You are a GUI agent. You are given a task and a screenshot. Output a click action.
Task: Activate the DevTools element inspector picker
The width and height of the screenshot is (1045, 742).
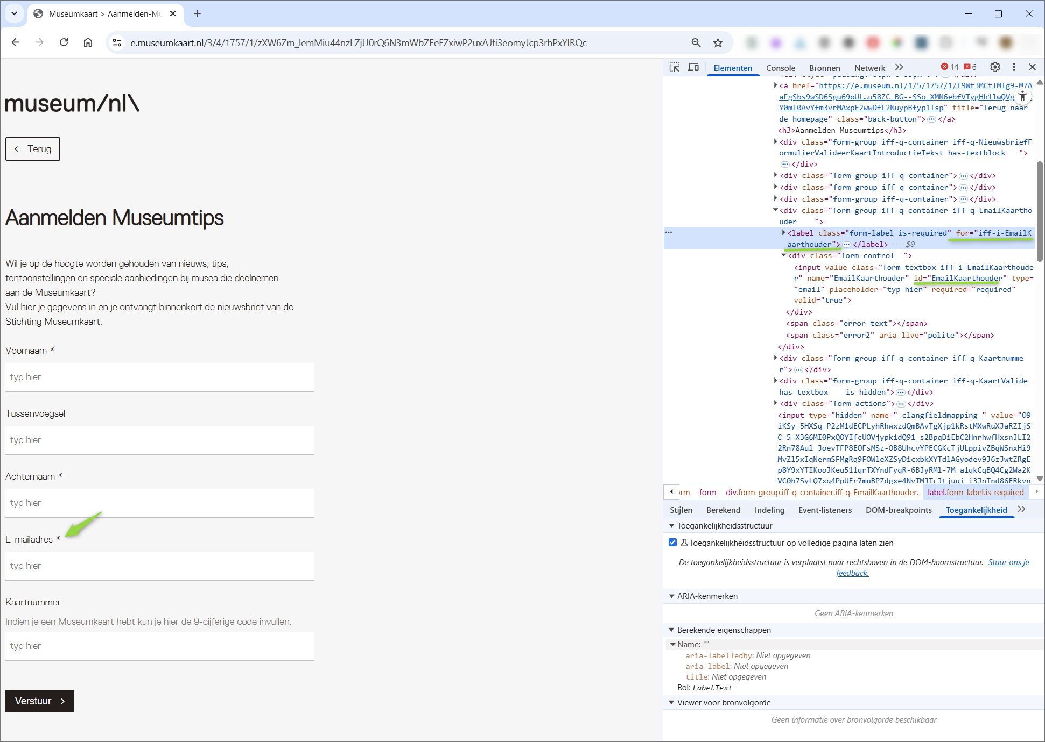pyautogui.click(x=674, y=67)
